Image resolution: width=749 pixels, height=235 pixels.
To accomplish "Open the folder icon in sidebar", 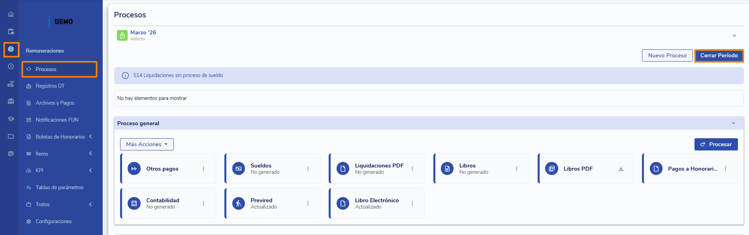I will tap(11, 136).
